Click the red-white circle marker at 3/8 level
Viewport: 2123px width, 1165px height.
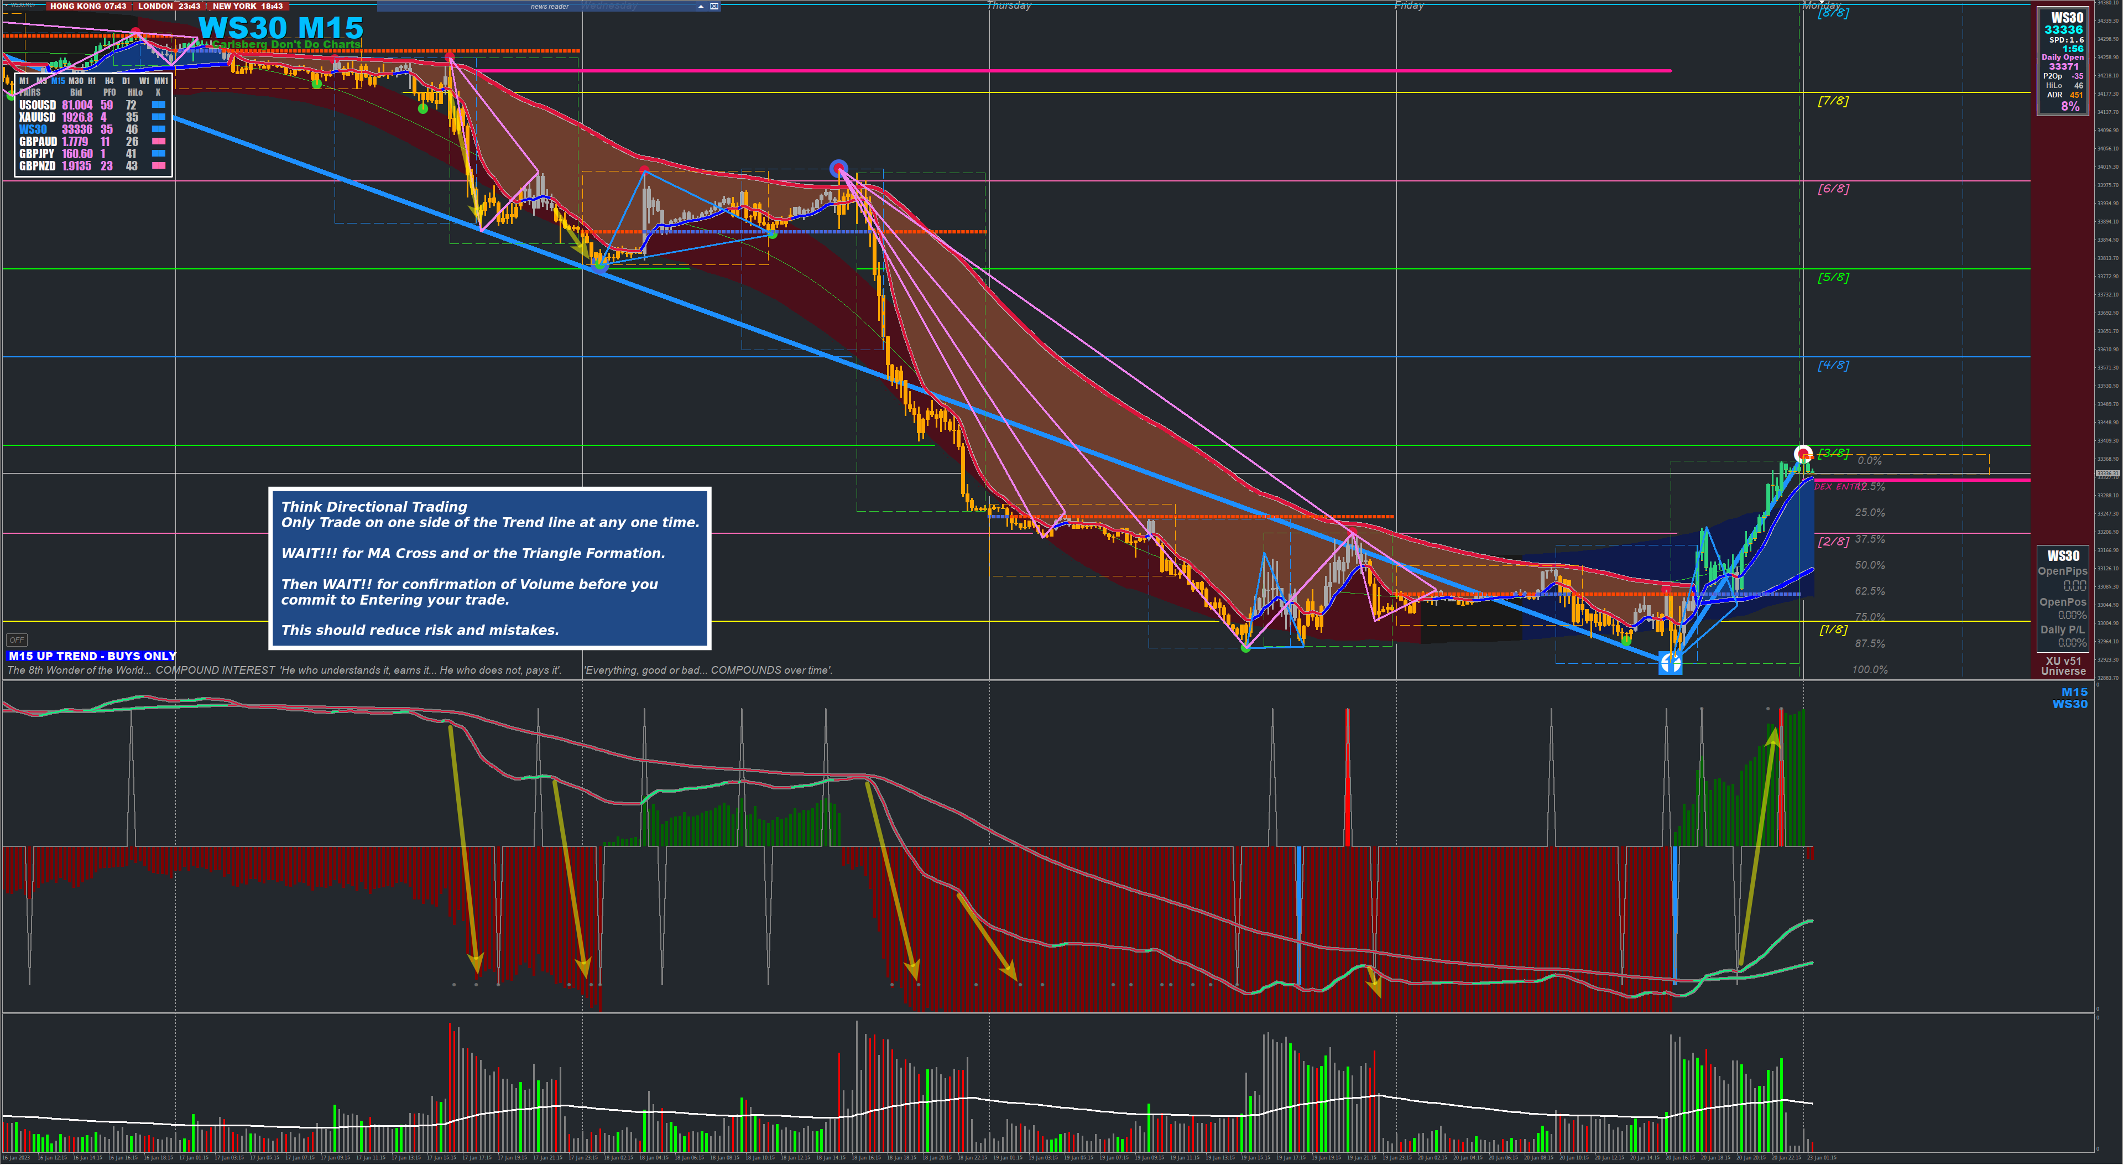(1802, 454)
